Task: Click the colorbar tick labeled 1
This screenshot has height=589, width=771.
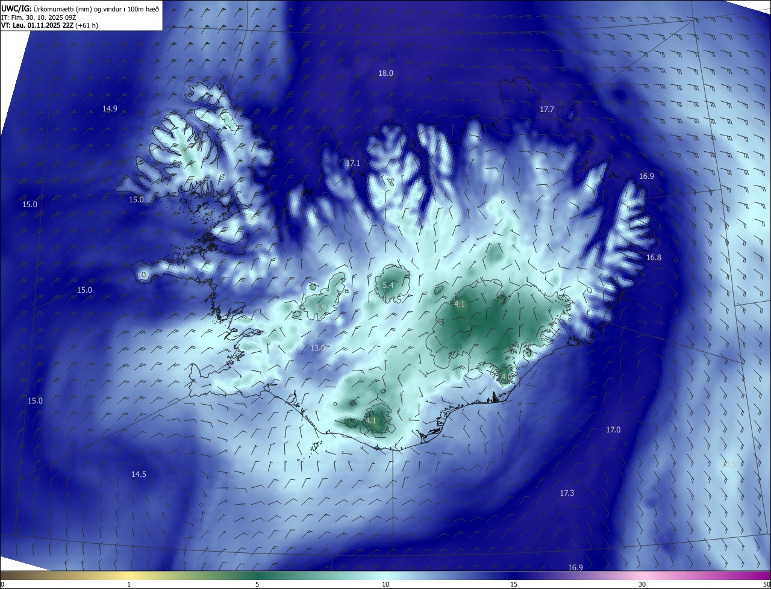Action: click(129, 584)
